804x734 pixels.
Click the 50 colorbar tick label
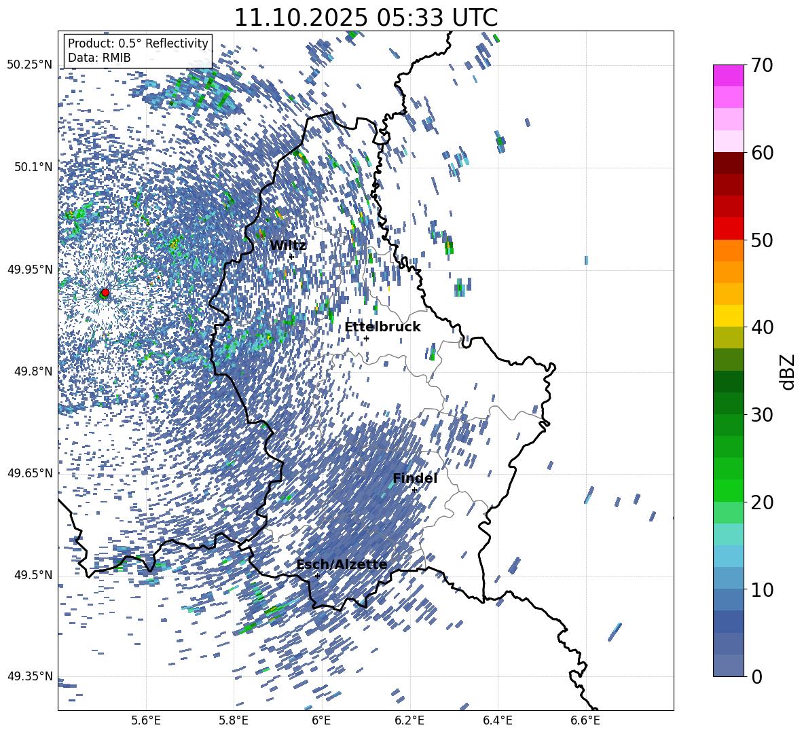tap(762, 240)
